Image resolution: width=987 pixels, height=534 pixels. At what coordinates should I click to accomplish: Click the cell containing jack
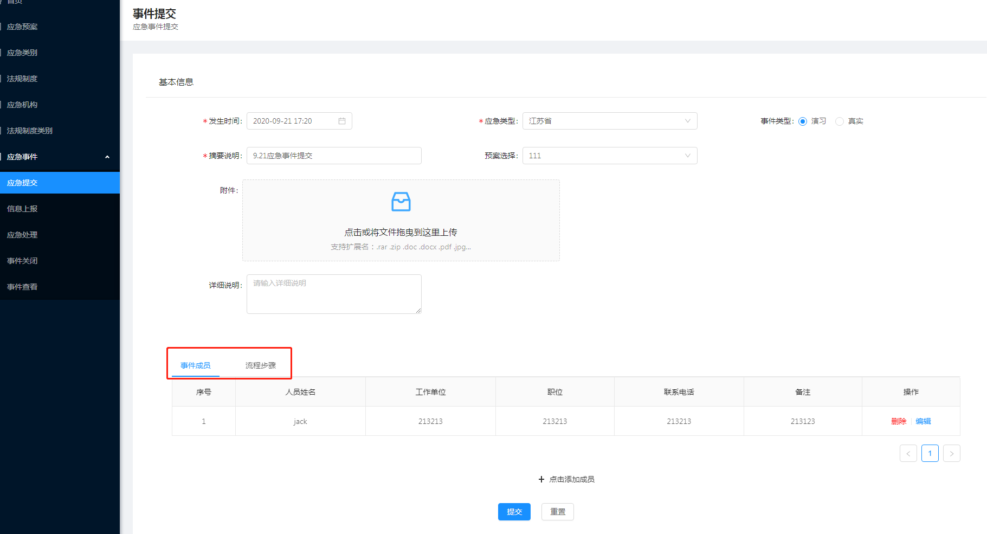300,421
